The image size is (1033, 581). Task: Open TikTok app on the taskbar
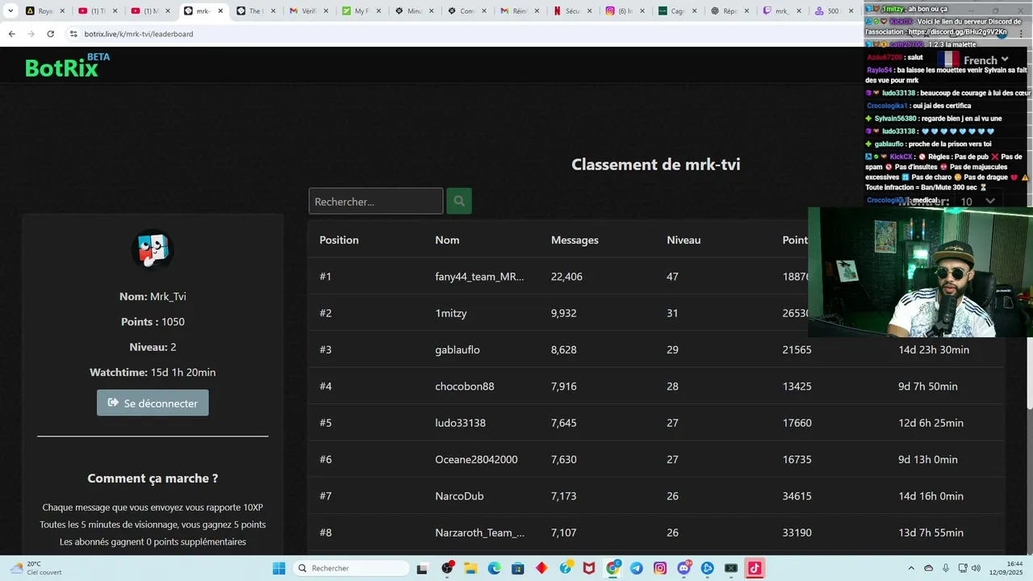(755, 568)
